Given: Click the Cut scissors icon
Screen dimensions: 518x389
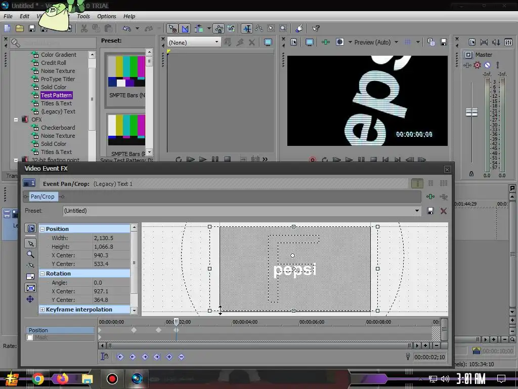Looking at the screenshot, I should coord(84,28).
